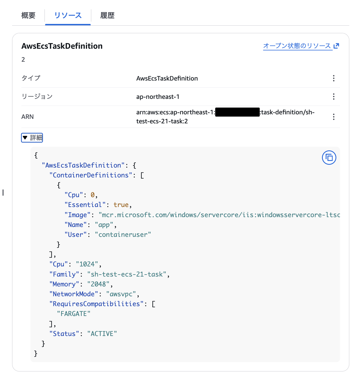
Task: Open the three-dot menu for ARN row
Action: pyautogui.click(x=334, y=117)
